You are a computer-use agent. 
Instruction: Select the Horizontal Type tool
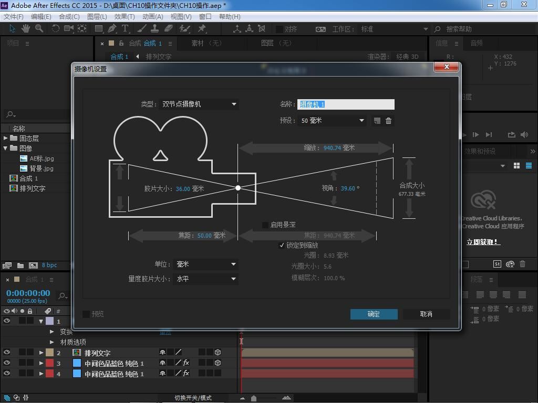(x=125, y=29)
